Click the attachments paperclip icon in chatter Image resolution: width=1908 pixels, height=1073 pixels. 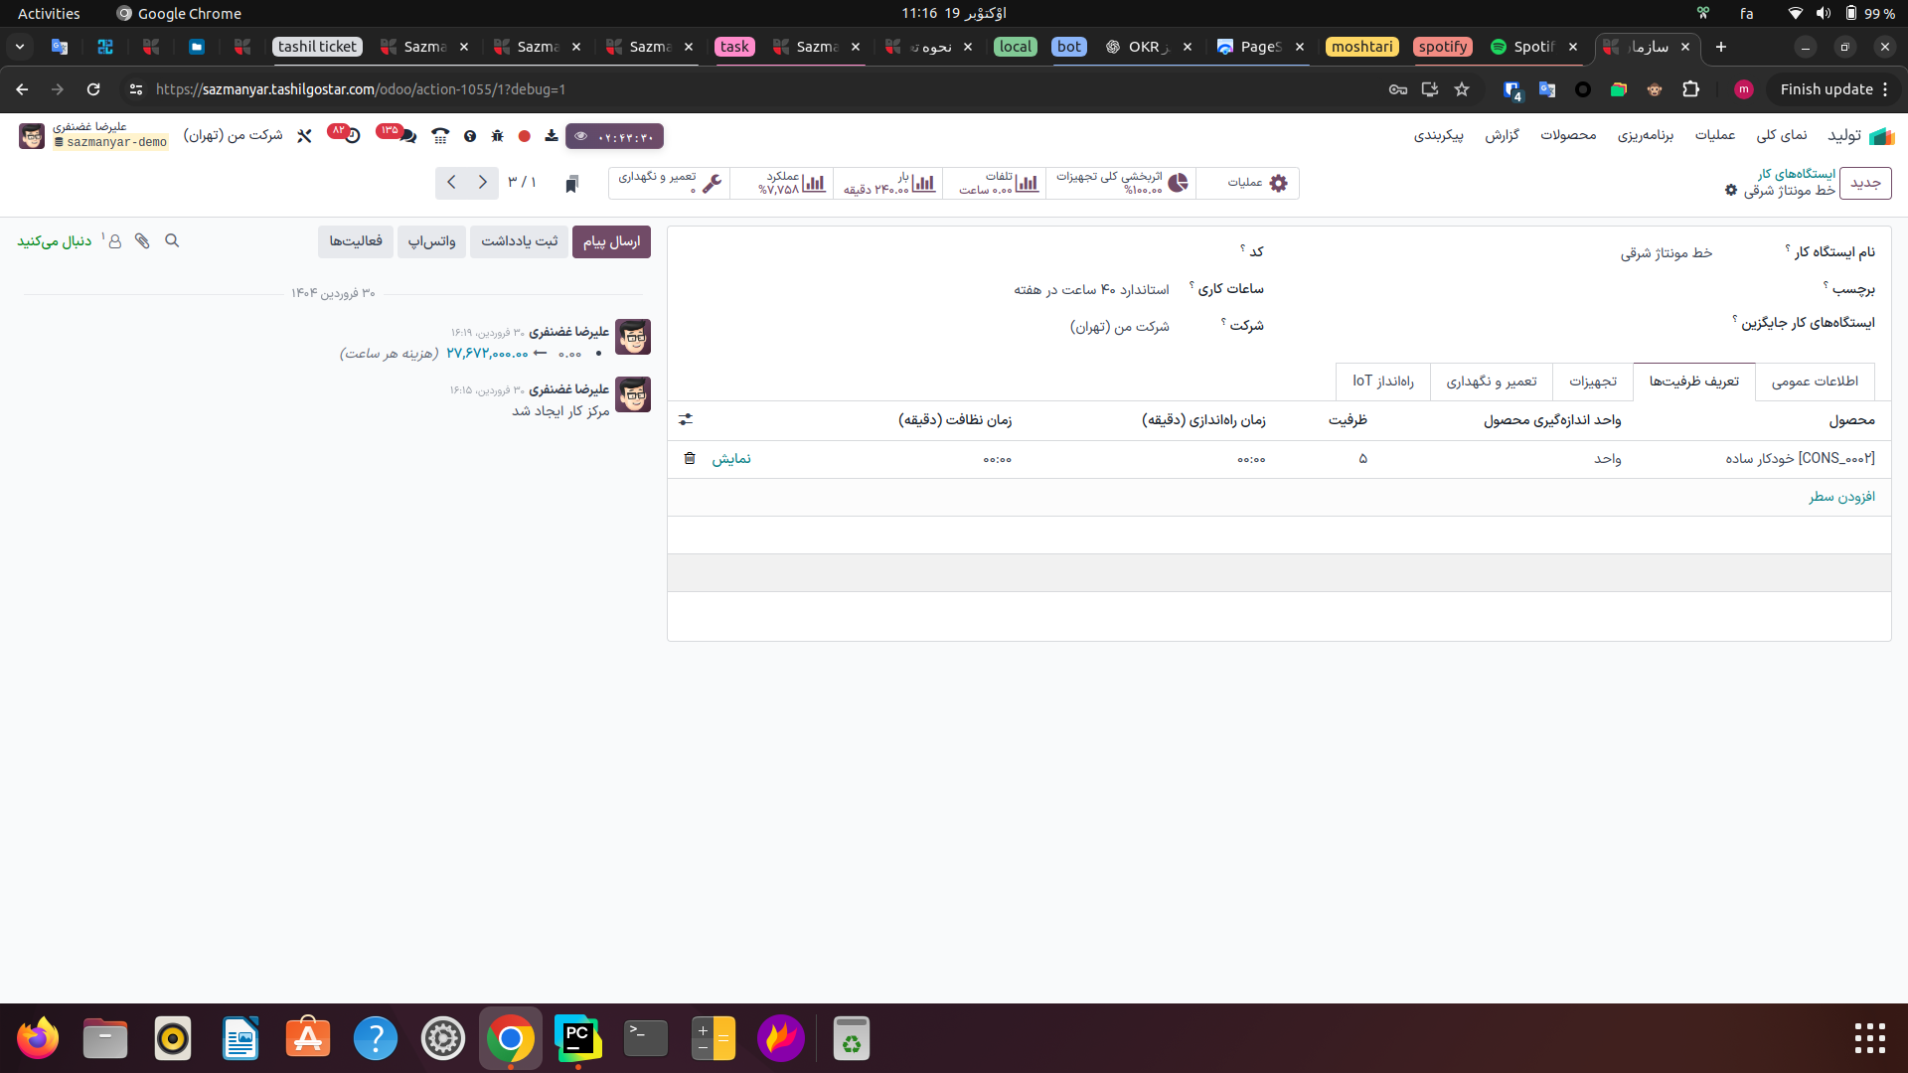point(142,241)
